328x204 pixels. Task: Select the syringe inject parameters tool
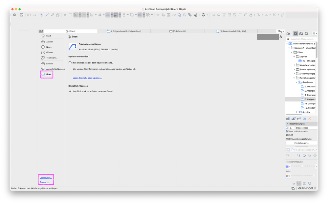pyautogui.click(x=52, y=15)
